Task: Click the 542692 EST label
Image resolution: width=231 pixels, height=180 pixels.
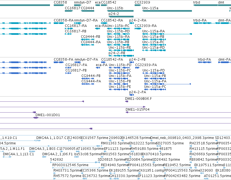Action: (x=56, y=160)
